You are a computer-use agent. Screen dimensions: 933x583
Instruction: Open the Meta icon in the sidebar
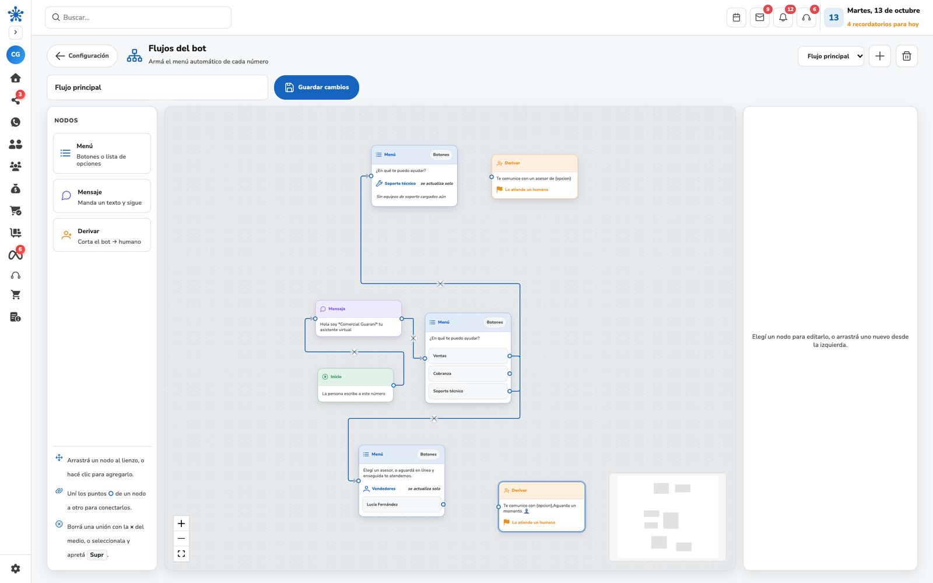click(x=16, y=255)
